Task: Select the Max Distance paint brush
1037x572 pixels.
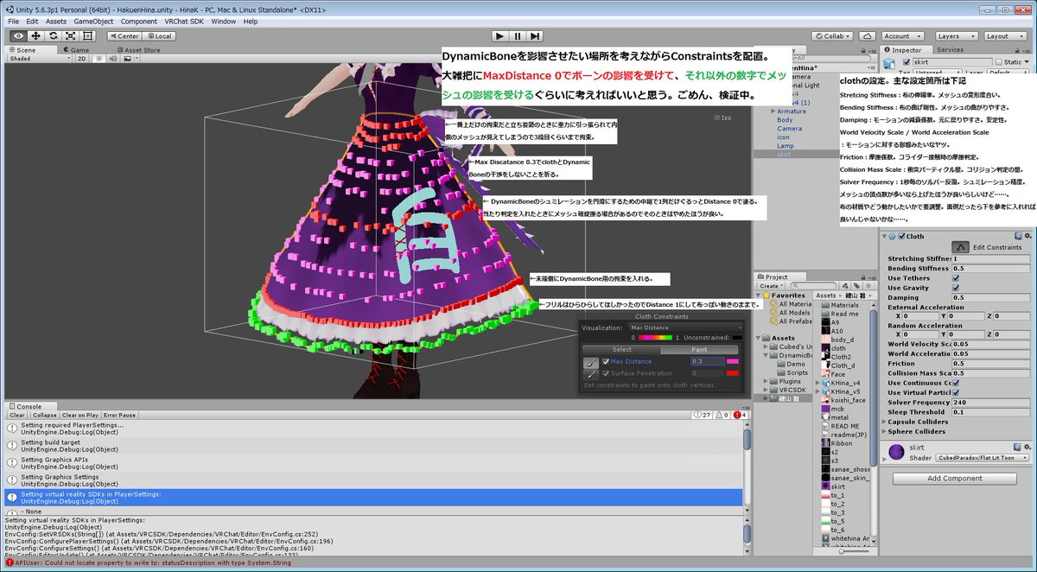Action: click(590, 361)
